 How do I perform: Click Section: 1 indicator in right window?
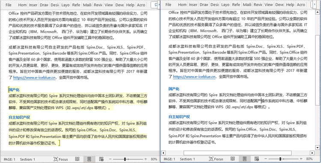(187, 159)
